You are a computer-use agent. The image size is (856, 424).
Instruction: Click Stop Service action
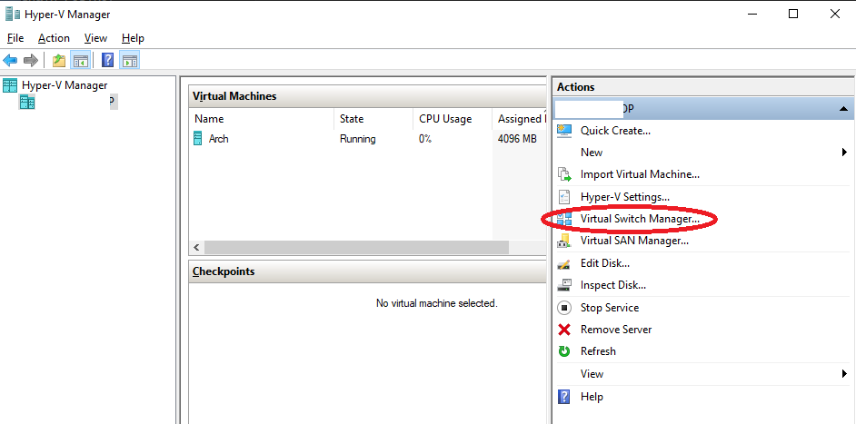click(x=609, y=308)
